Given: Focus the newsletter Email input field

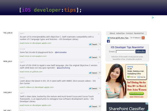Looking at the screenshot, I should (x=125, y=52).
